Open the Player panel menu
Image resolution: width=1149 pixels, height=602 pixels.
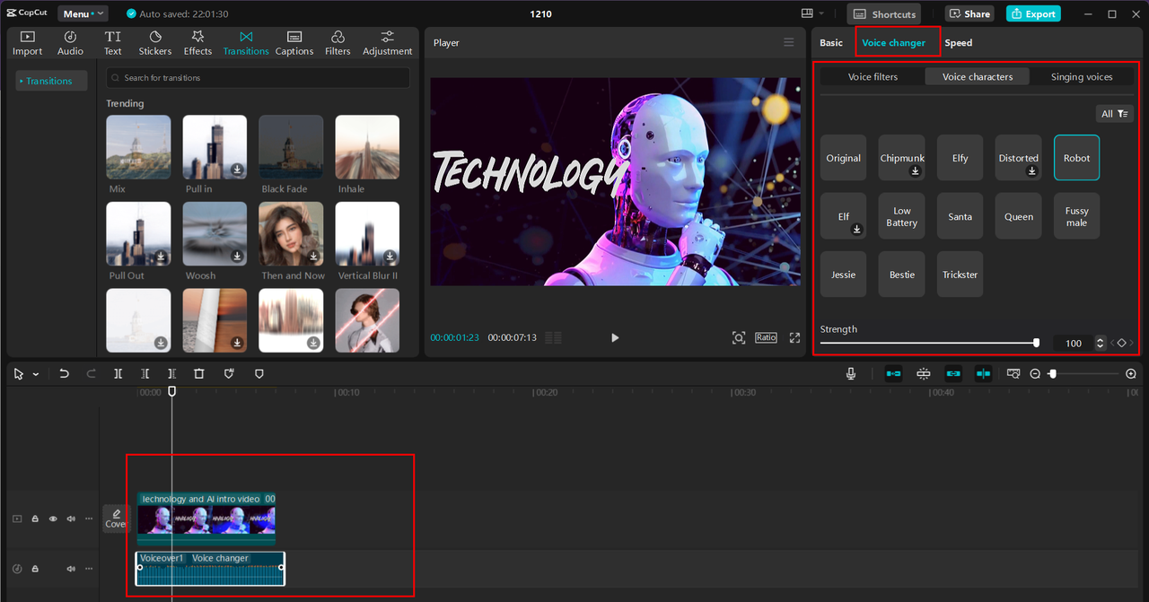coord(788,42)
